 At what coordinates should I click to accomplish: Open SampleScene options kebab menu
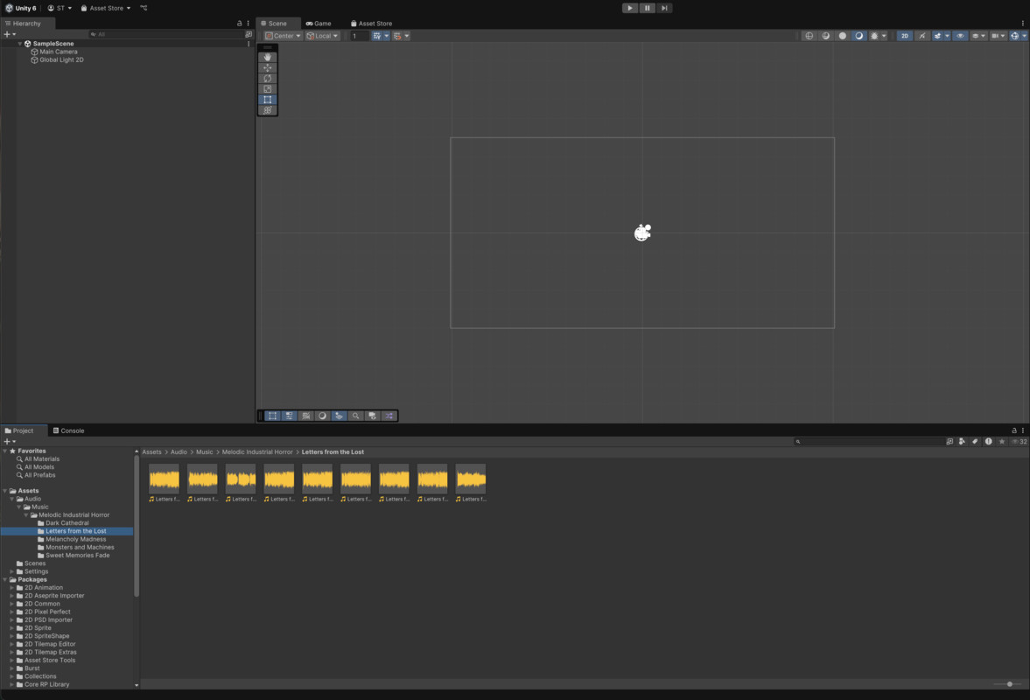(x=249, y=44)
